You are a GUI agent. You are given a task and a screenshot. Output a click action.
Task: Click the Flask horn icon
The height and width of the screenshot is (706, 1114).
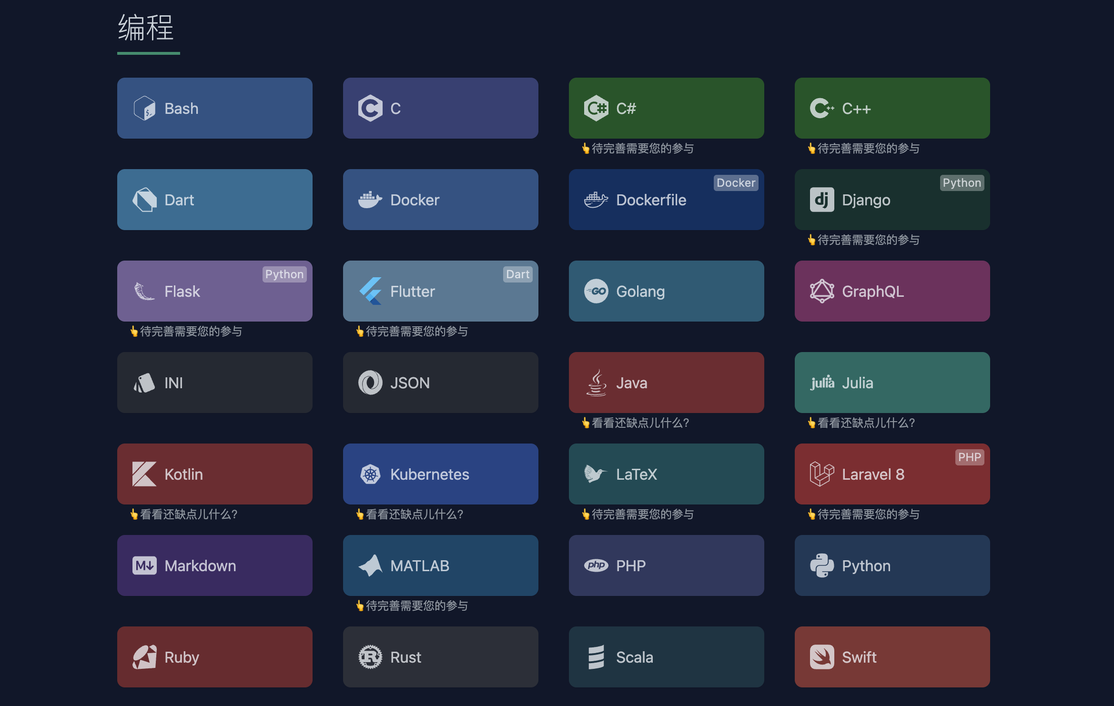[x=144, y=291]
